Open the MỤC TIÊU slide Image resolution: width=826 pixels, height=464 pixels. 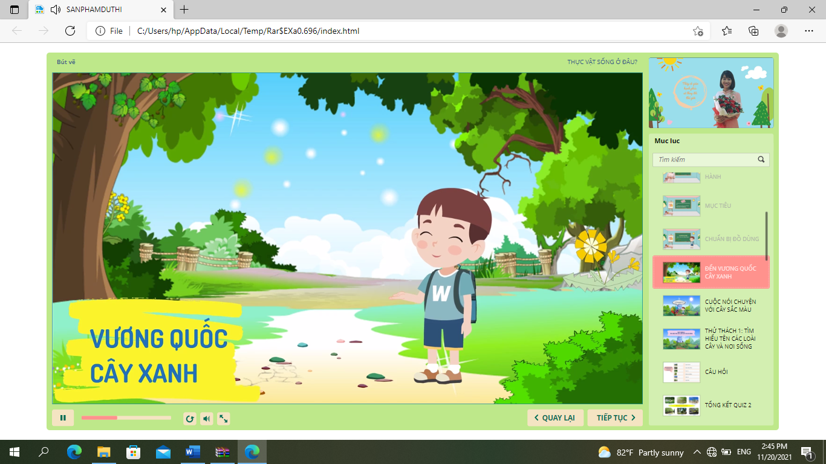[718, 206]
